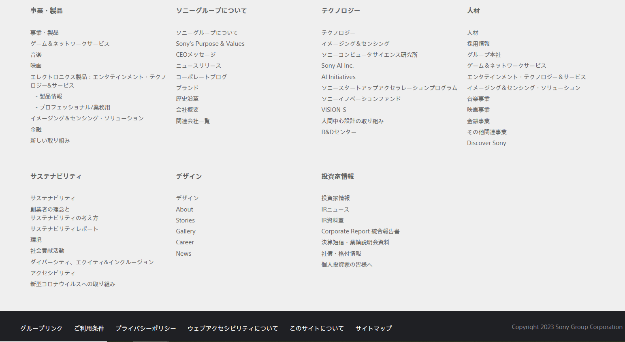
Task: Click the Gallery link under デザイン
Action: [x=186, y=231]
